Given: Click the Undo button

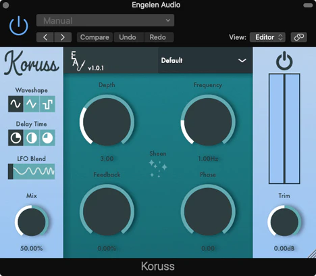Looking at the screenshot, I should [128, 37].
